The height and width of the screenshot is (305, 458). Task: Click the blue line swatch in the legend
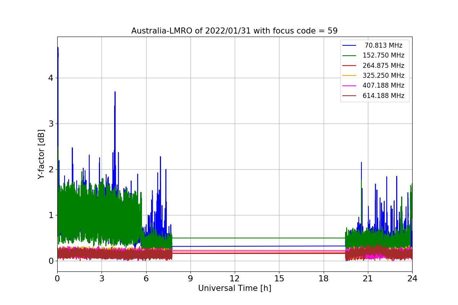pyautogui.click(x=350, y=46)
